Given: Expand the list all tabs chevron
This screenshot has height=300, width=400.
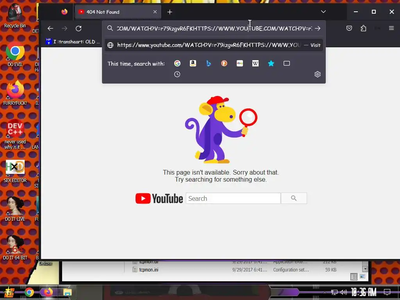Looking at the screenshot, I should (x=323, y=12).
